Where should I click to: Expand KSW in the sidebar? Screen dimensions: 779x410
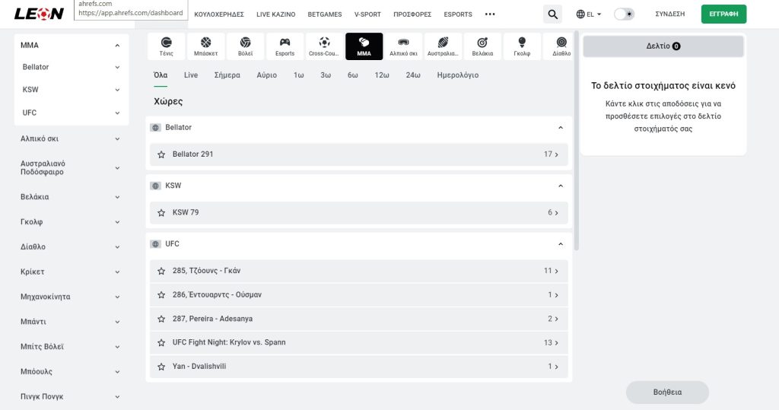tap(117, 90)
